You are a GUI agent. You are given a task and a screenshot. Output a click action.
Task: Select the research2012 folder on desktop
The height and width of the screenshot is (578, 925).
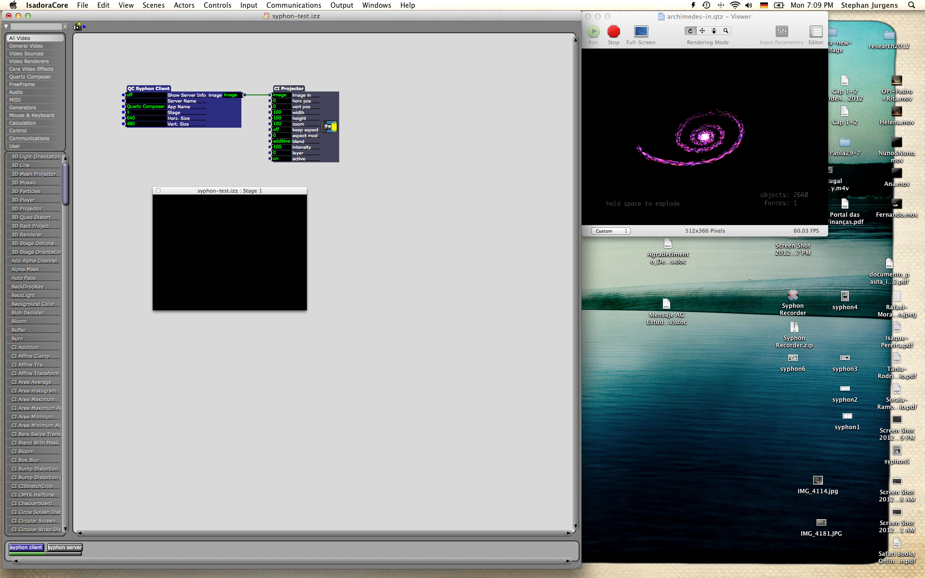[889, 35]
